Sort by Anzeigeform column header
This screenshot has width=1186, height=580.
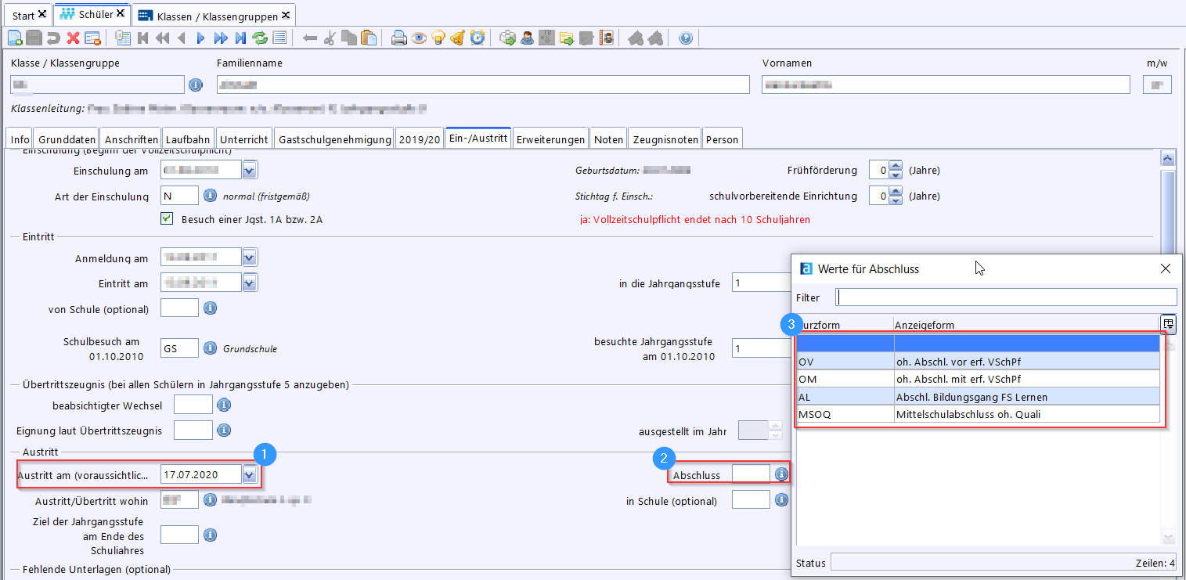point(1026,325)
